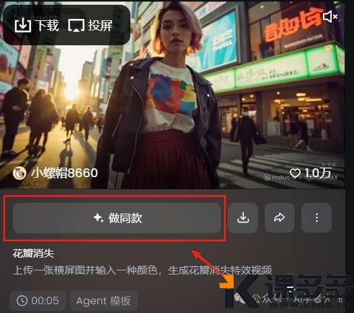
Task: Open the three-dot more options menu
Action: pos(317,218)
